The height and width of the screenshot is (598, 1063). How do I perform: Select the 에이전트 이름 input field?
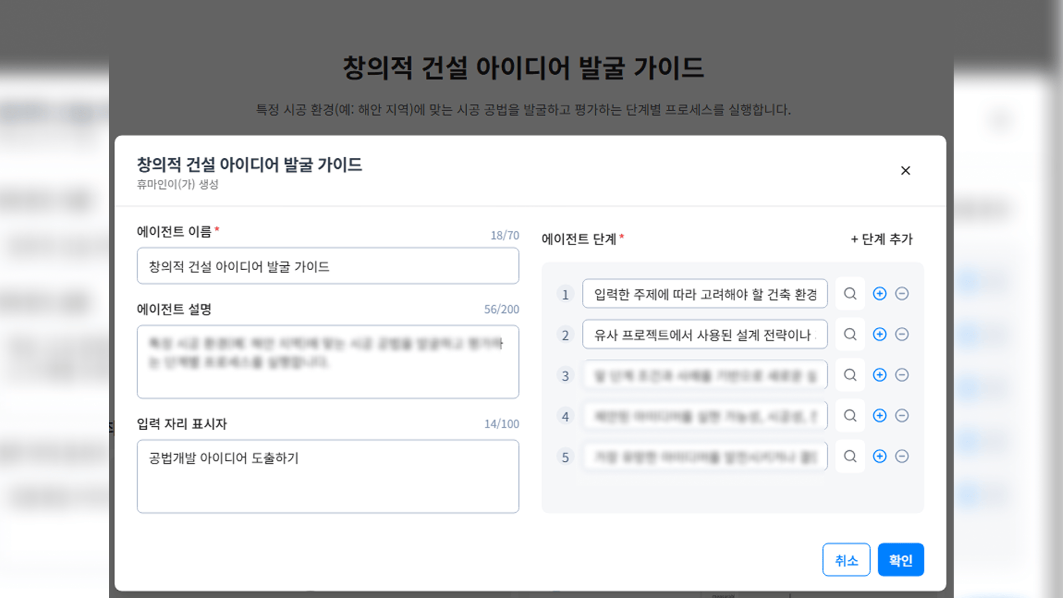tap(328, 266)
